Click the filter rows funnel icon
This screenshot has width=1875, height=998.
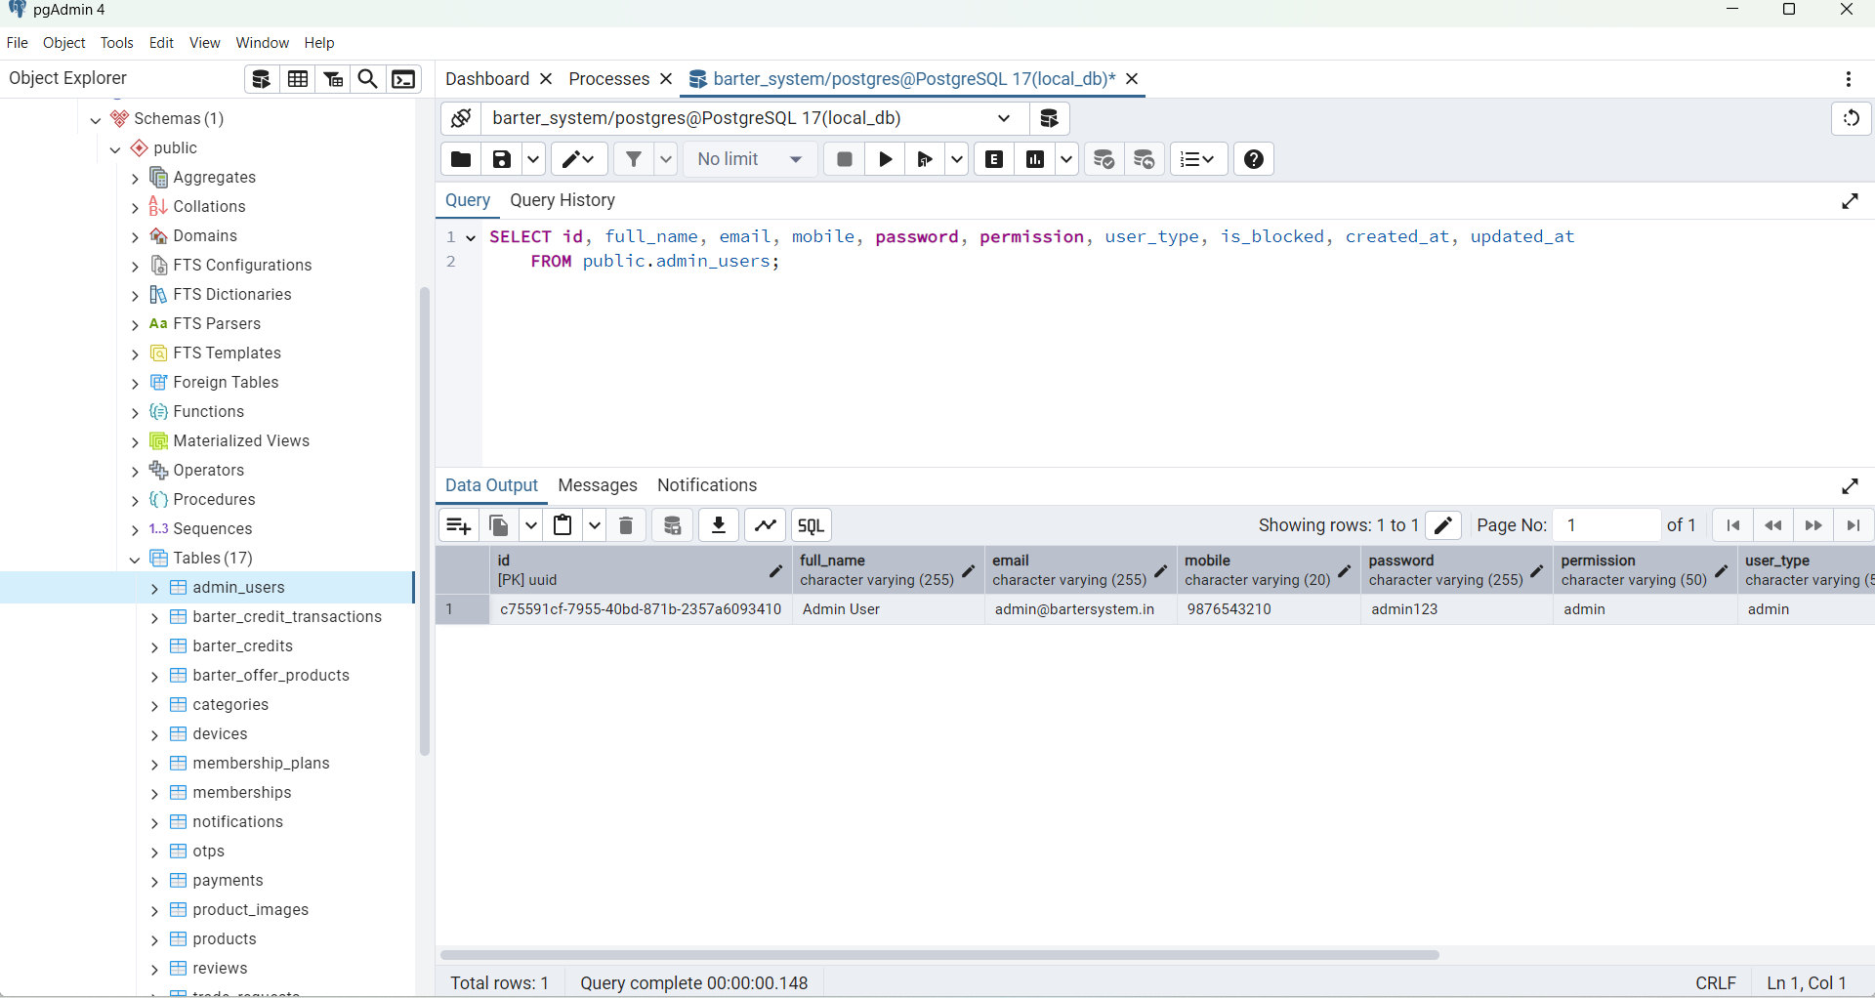(634, 159)
